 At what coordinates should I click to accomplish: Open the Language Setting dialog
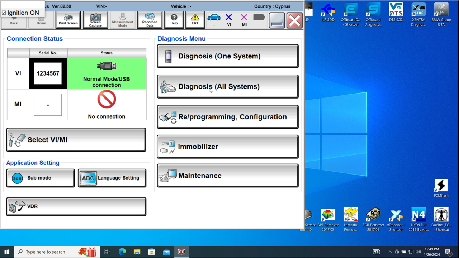(x=112, y=178)
